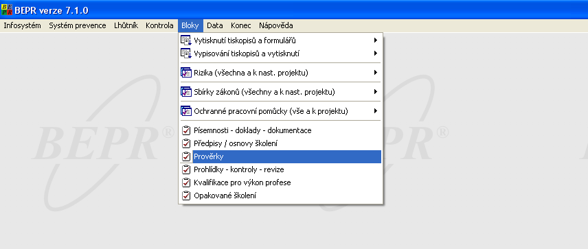Open Kvalifikace pro výkon profese

click(280, 182)
